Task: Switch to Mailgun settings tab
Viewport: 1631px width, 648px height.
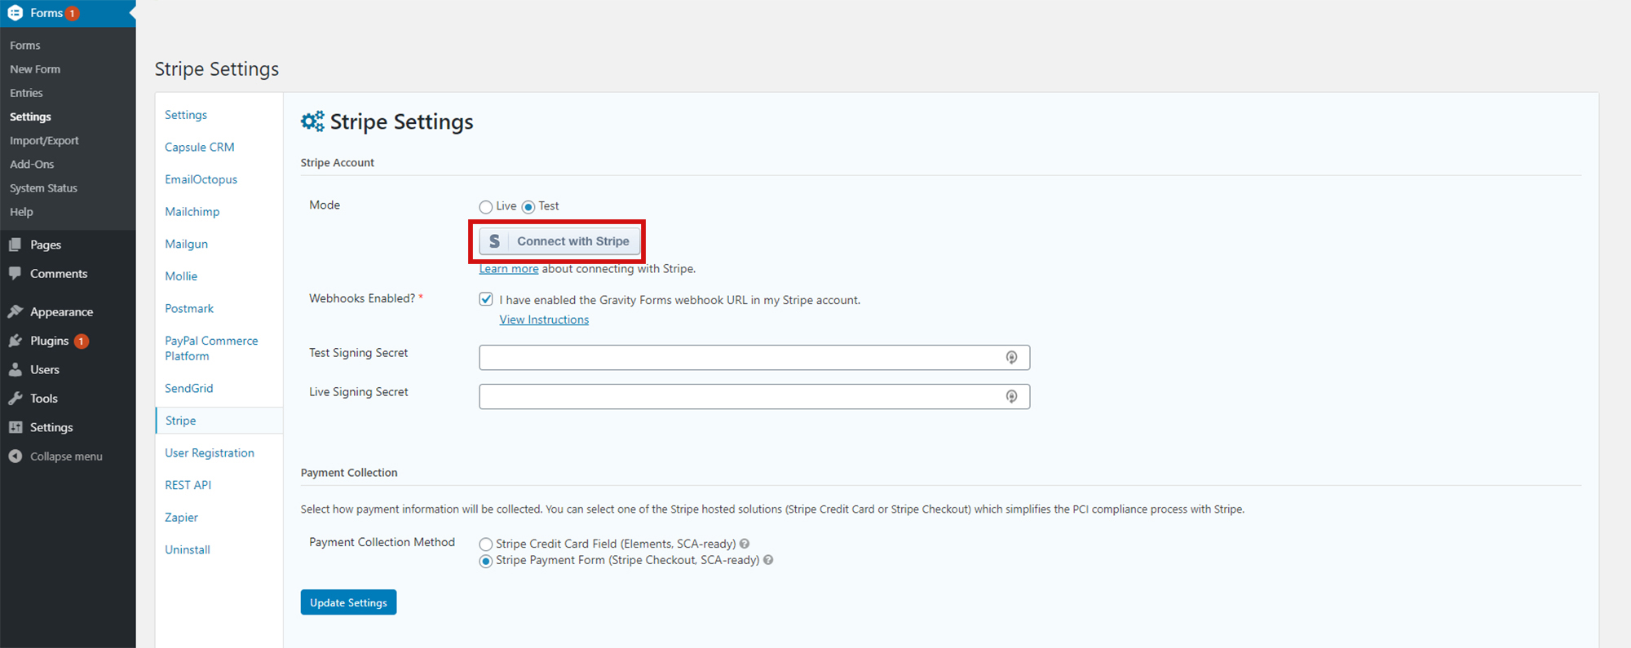Action: tap(186, 244)
